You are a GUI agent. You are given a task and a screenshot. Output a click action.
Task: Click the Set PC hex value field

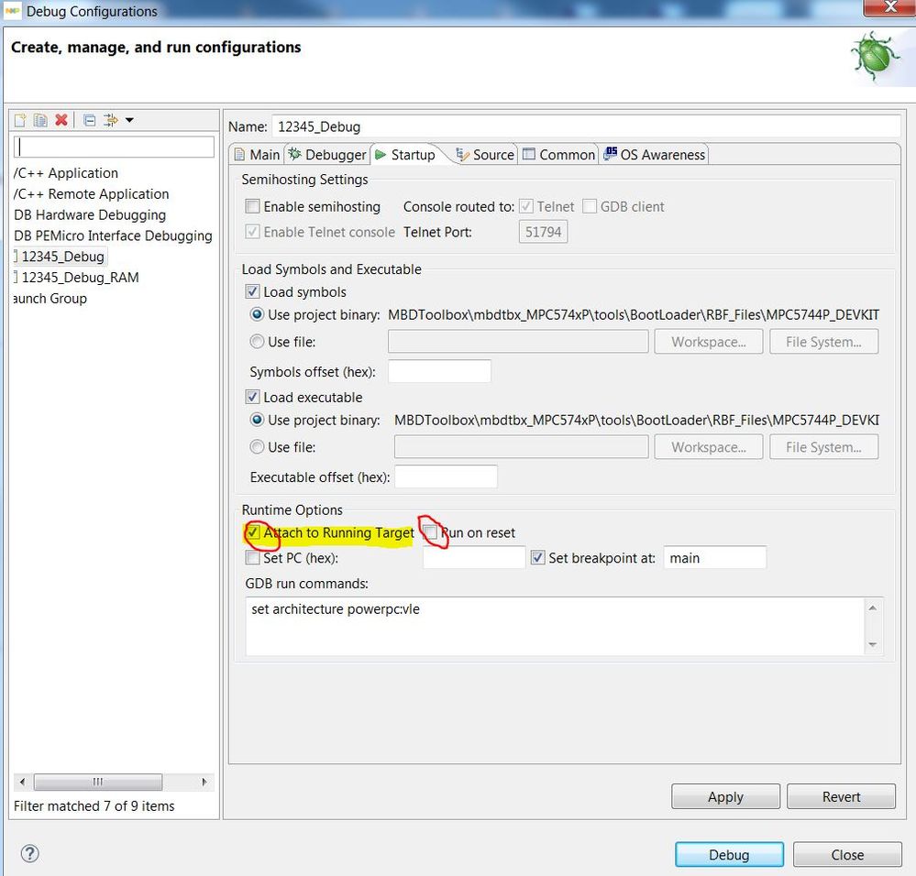click(474, 558)
